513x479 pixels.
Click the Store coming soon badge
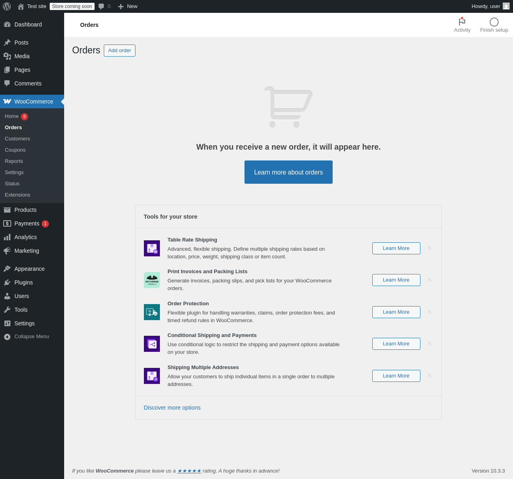pos(72,6)
